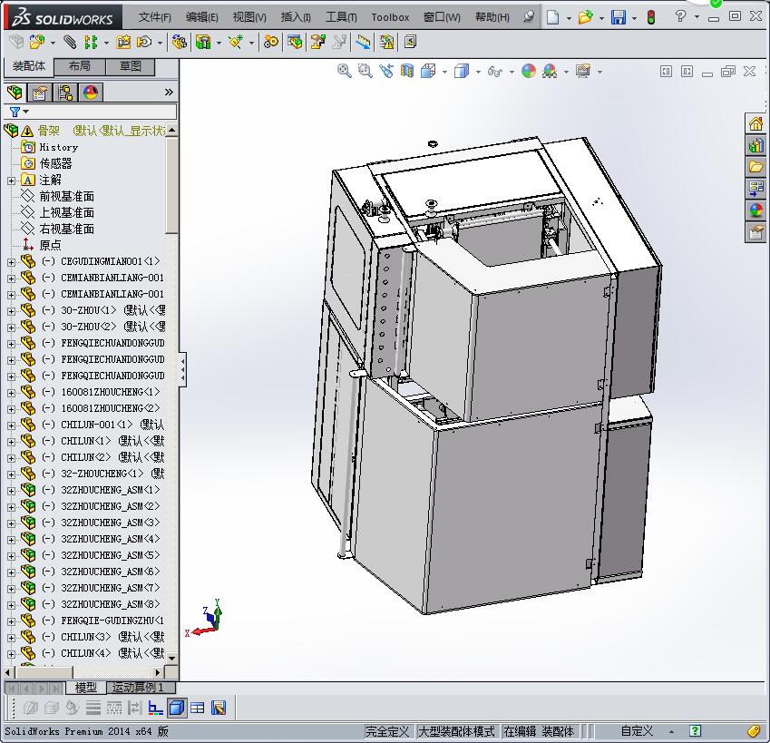This screenshot has width=770, height=743.
Task: Expand the 30-ZHOU<1> component node
Action: (11, 311)
